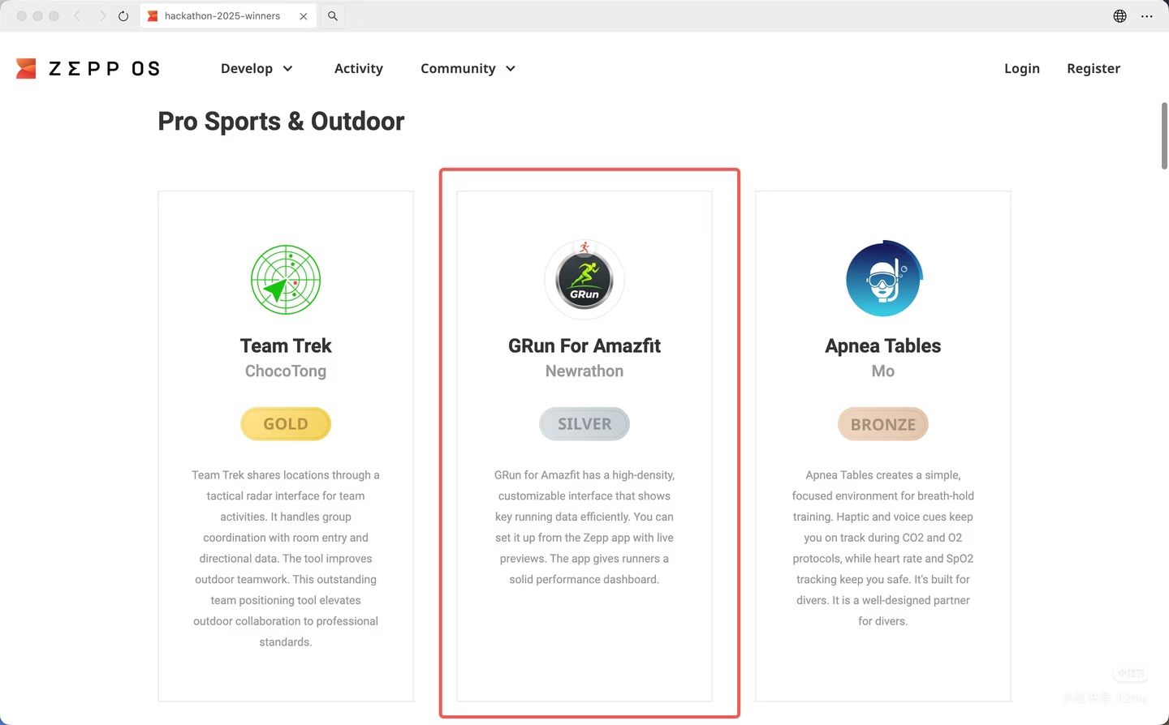Click the Register link

pyautogui.click(x=1093, y=69)
